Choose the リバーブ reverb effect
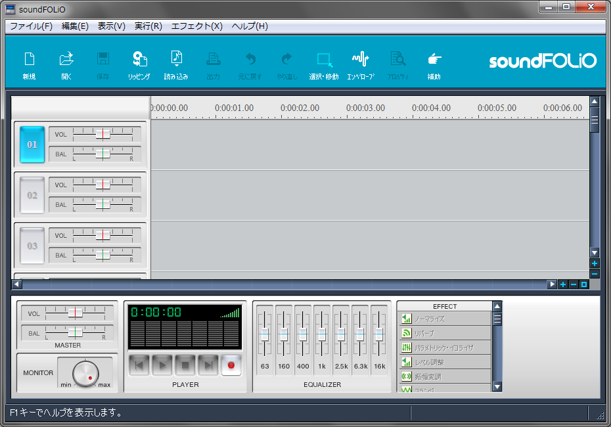Viewport: 611px width, 427px height. point(444,333)
